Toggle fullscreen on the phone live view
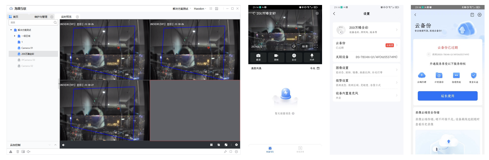 pos(316,46)
